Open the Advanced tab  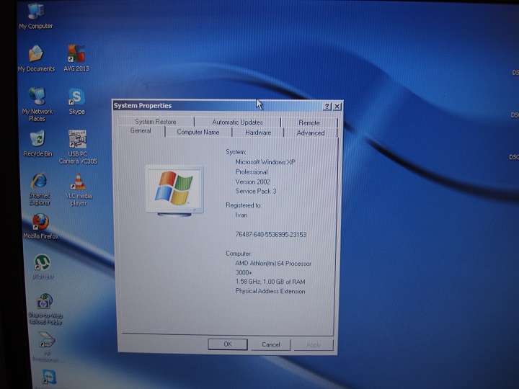pyautogui.click(x=311, y=133)
